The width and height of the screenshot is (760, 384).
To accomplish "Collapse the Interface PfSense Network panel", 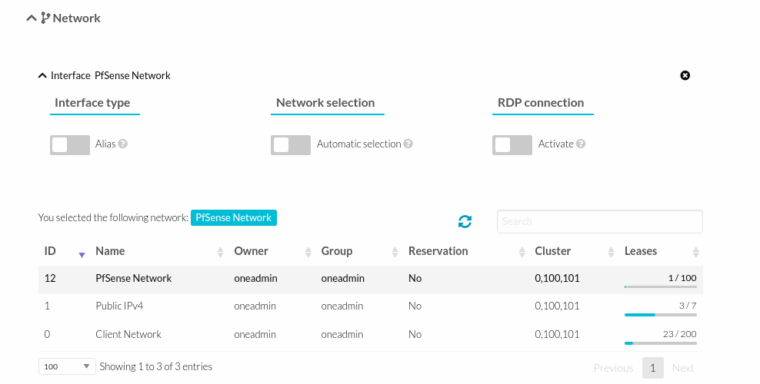I will 42,75.
